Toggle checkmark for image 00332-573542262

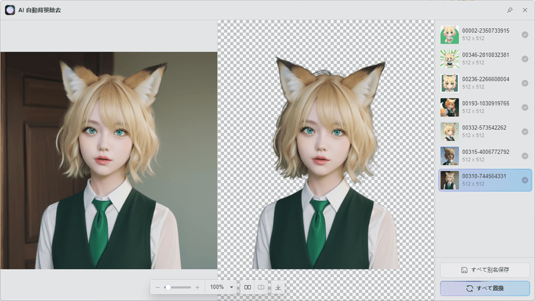(x=525, y=131)
